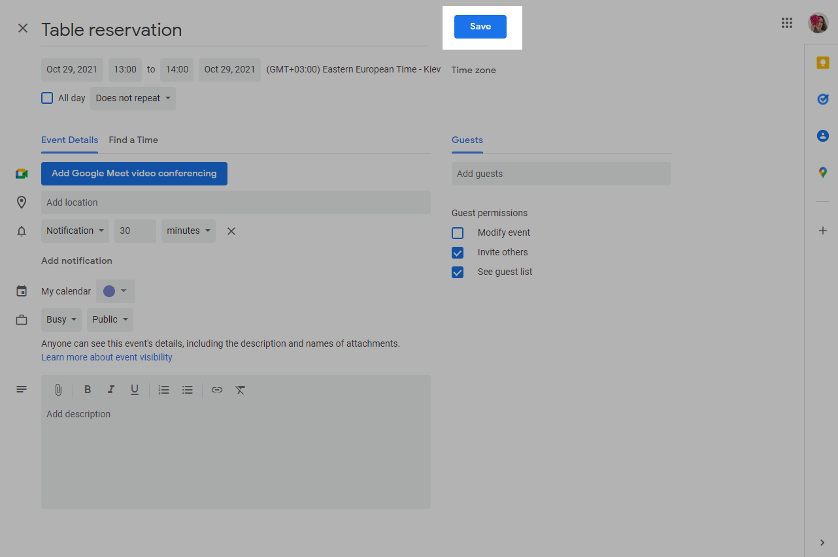This screenshot has width=838, height=557.
Task: Open the Google apps grid
Action: (787, 24)
